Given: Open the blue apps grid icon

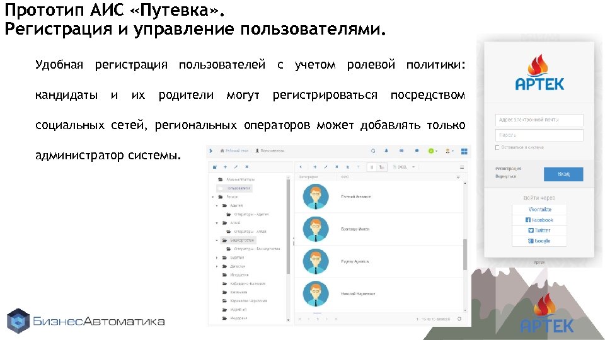Looking at the screenshot, I should coord(464,151).
